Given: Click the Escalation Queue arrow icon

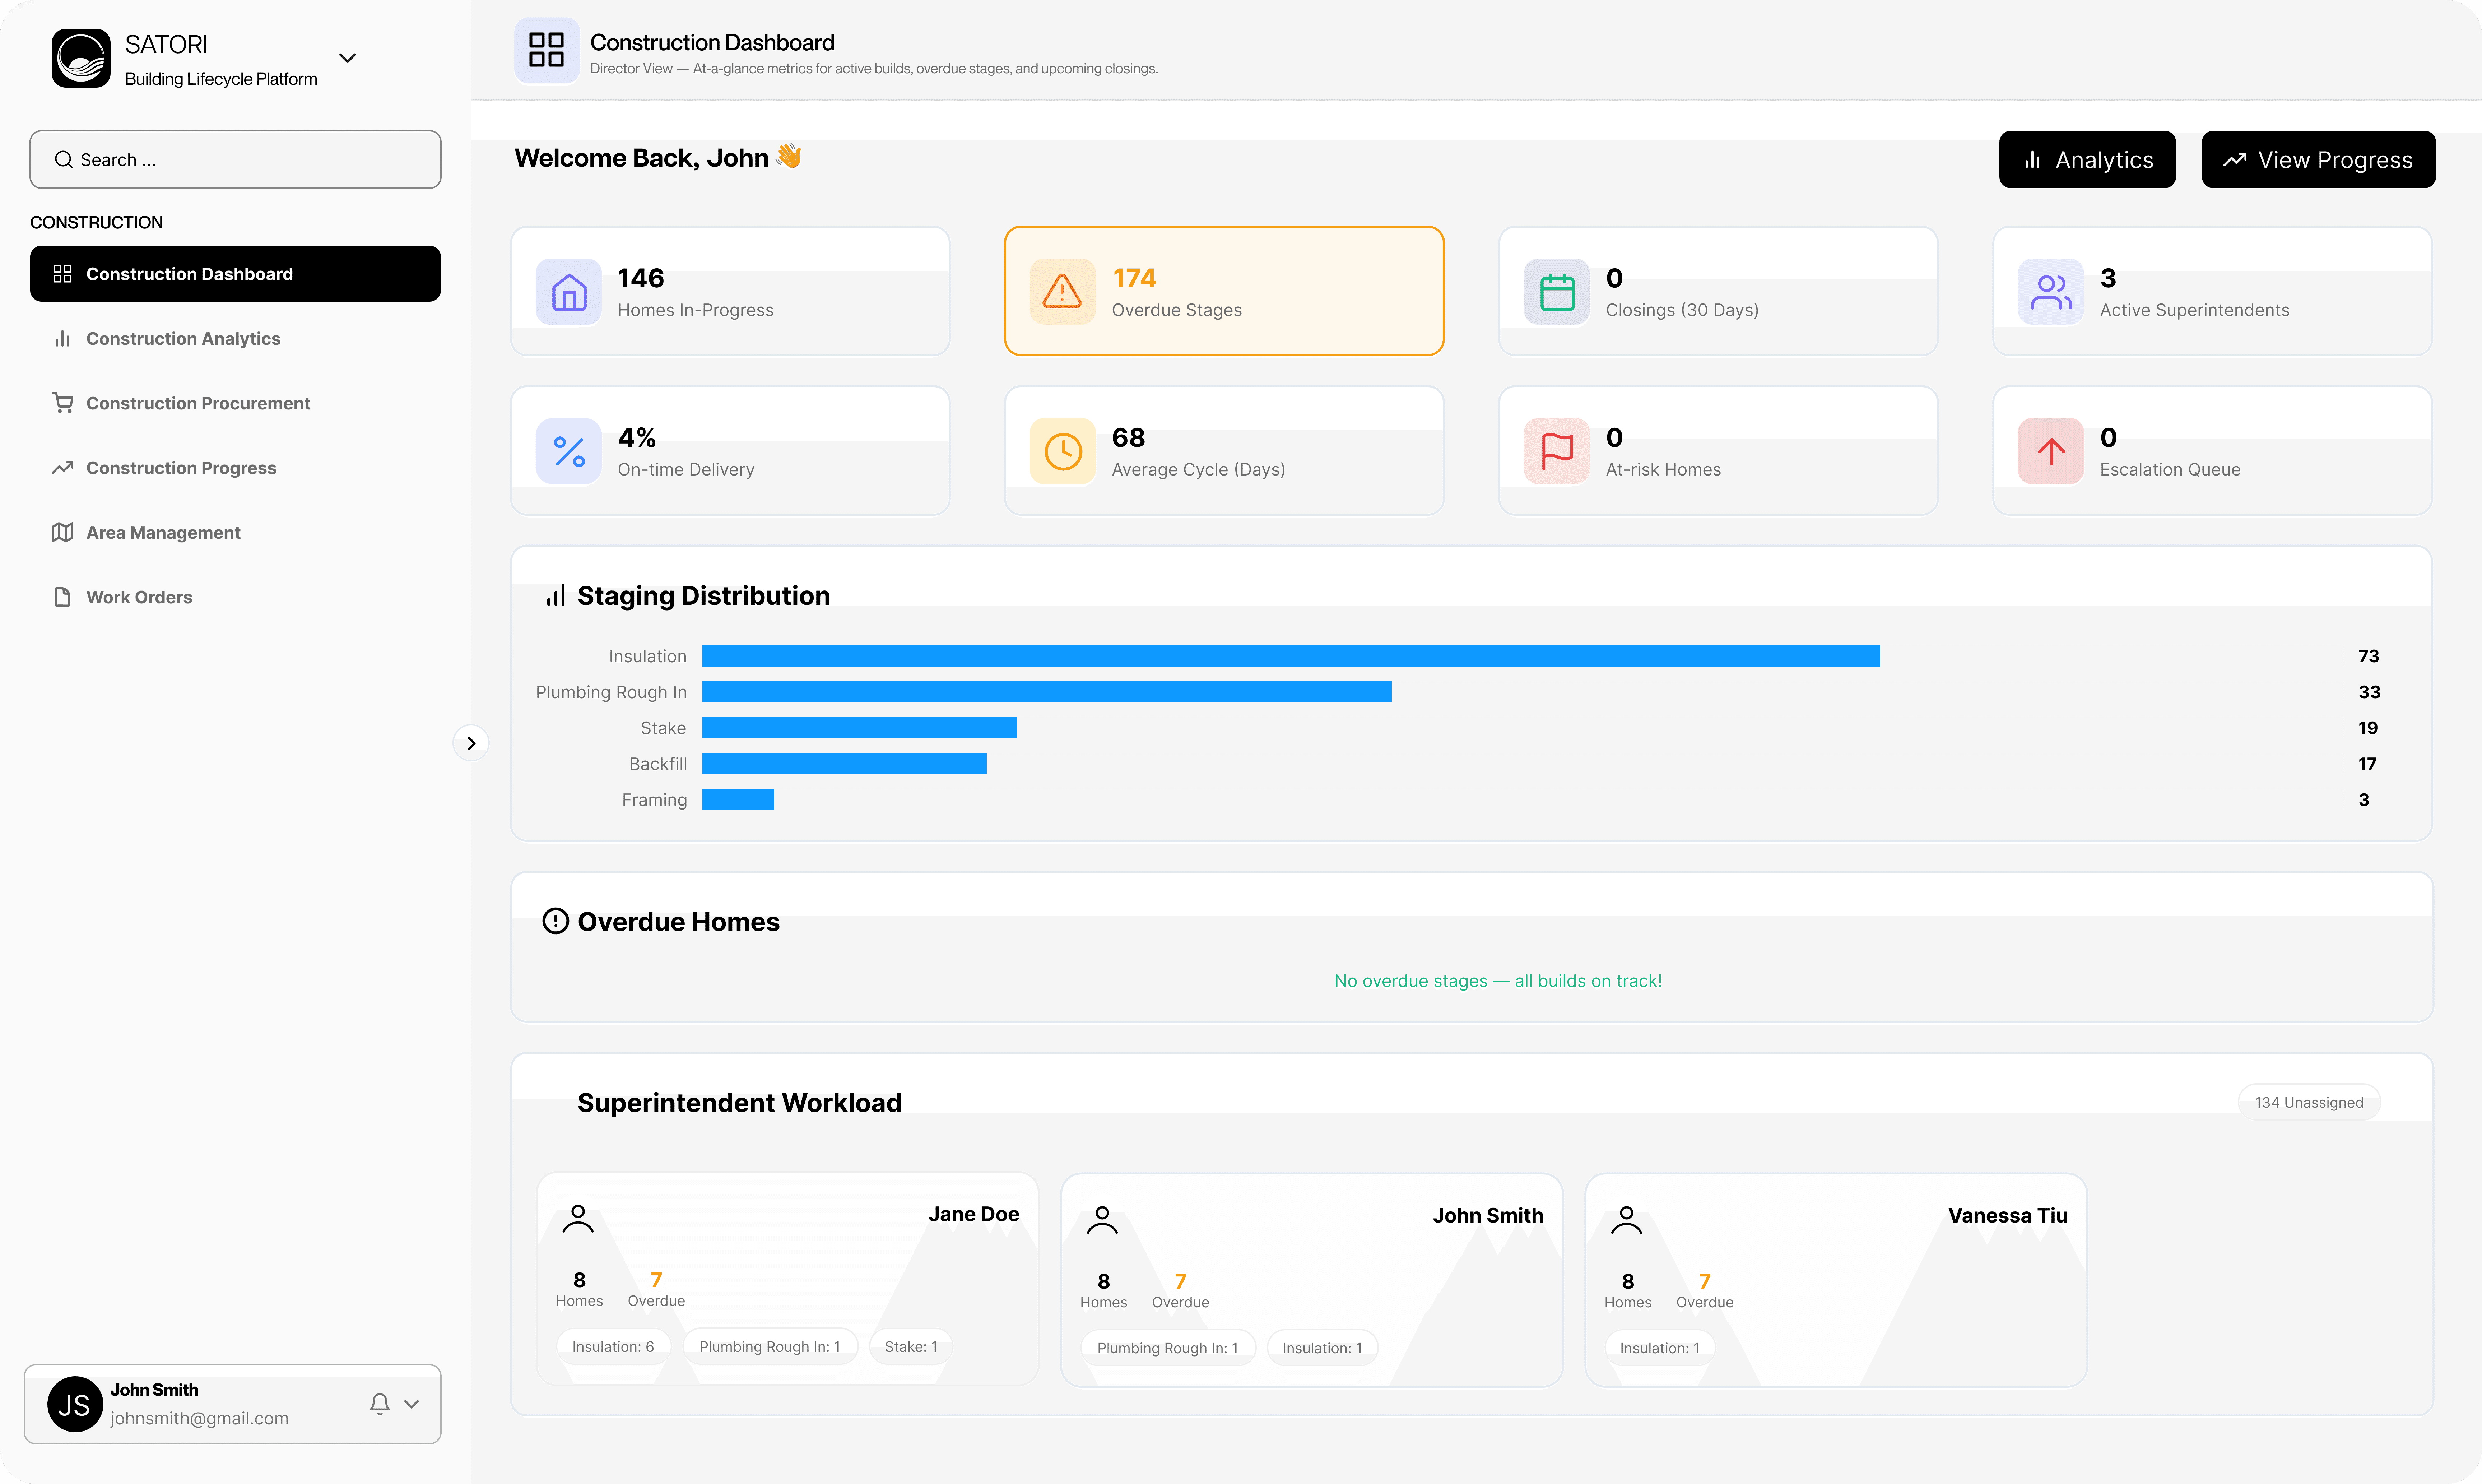Looking at the screenshot, I should click(x=2050, y=451).
